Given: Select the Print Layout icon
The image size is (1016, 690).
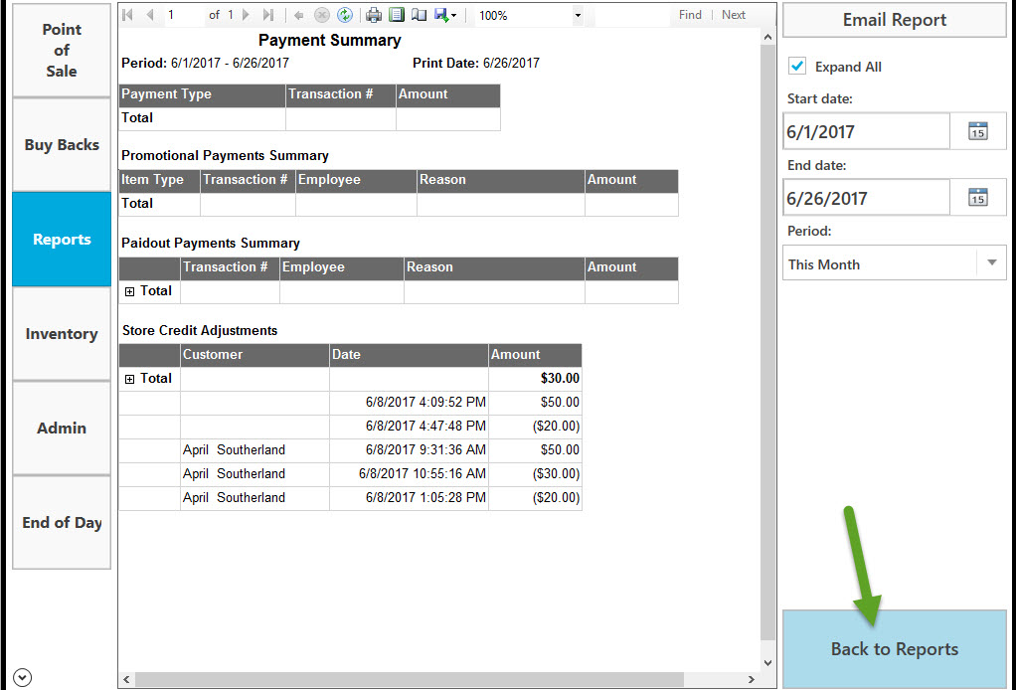Looking at the screenshot, I should click(398, 14).
